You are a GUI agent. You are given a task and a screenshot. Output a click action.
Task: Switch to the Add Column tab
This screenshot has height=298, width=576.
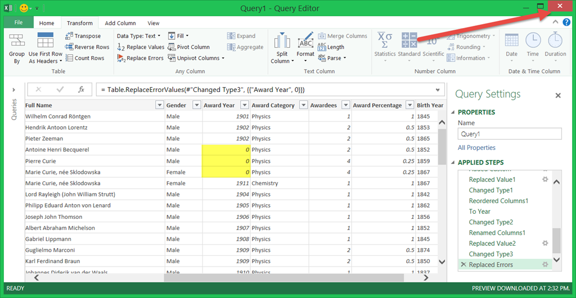(120, 23)
